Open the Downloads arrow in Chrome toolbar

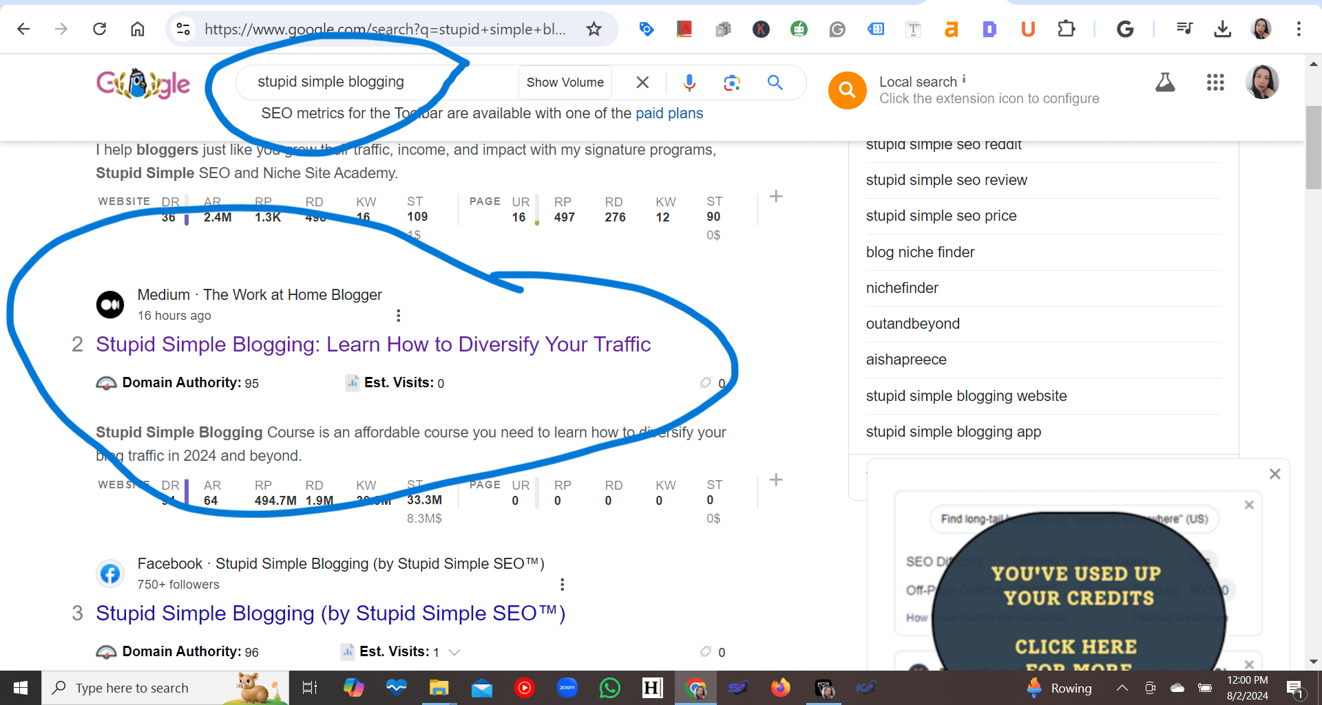click(1223, 29)
